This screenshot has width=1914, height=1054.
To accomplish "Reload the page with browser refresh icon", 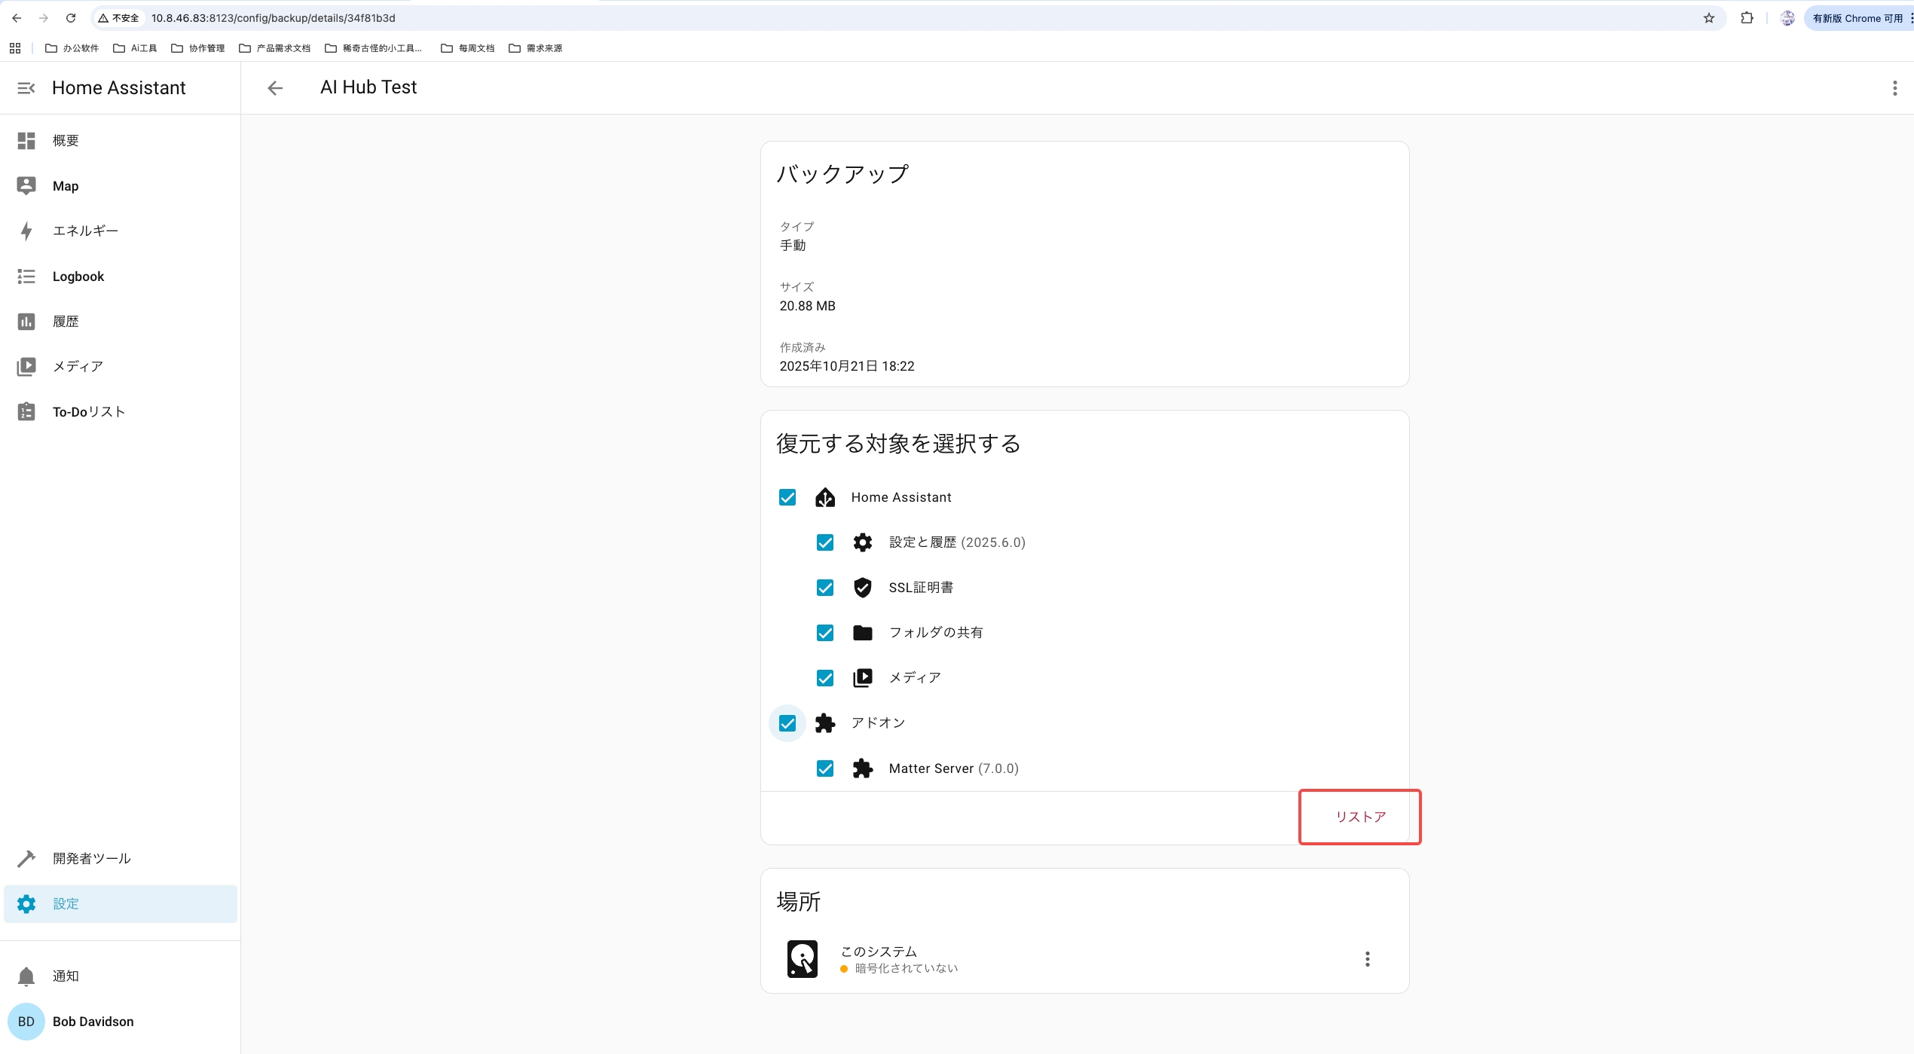I will pyautogui.click(x=71, y=18).
